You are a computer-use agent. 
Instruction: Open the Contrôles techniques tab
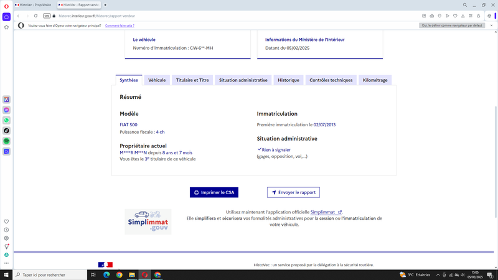pyautogui.click(x=331, y=80)
